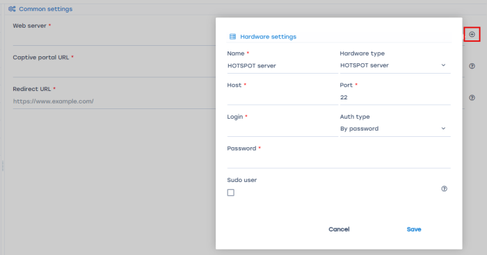Click the Port field showing 22
The image size is (487, 255).
click(395, 97)
